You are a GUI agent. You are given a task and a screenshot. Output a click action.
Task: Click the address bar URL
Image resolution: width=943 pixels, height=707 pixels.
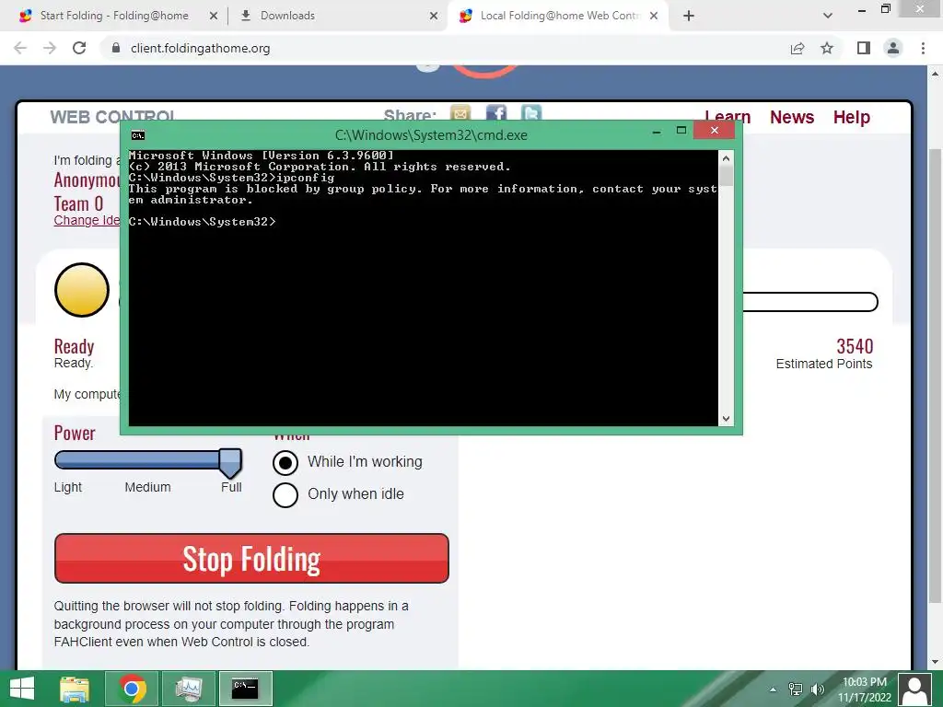pos(200,48)
